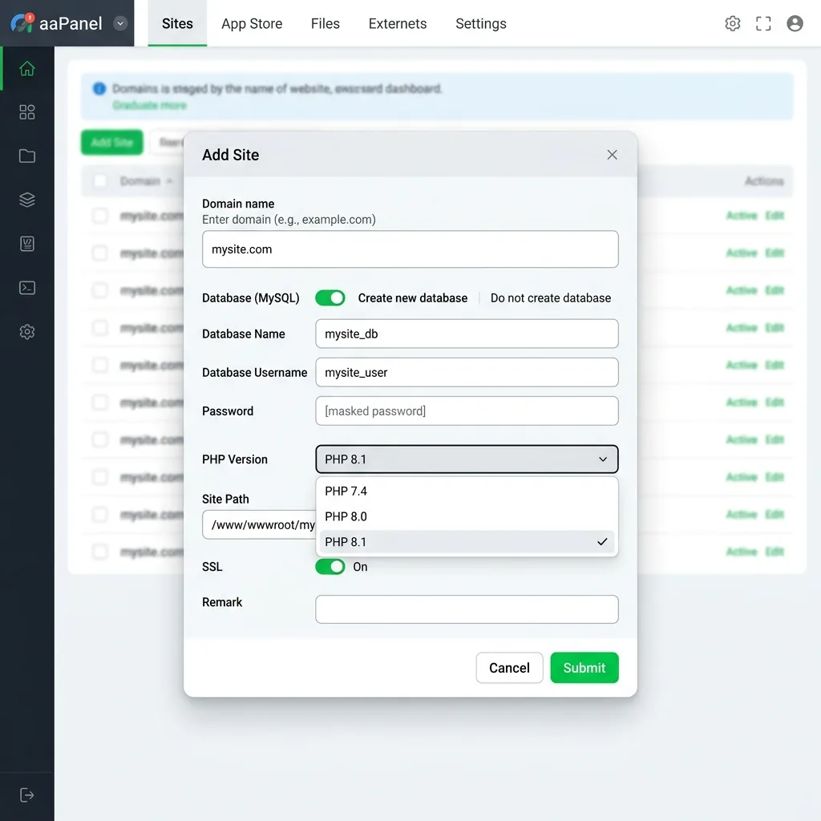Select the Create new database option
Viewport: 821px width, 821px height.
(x=413, y=298)
